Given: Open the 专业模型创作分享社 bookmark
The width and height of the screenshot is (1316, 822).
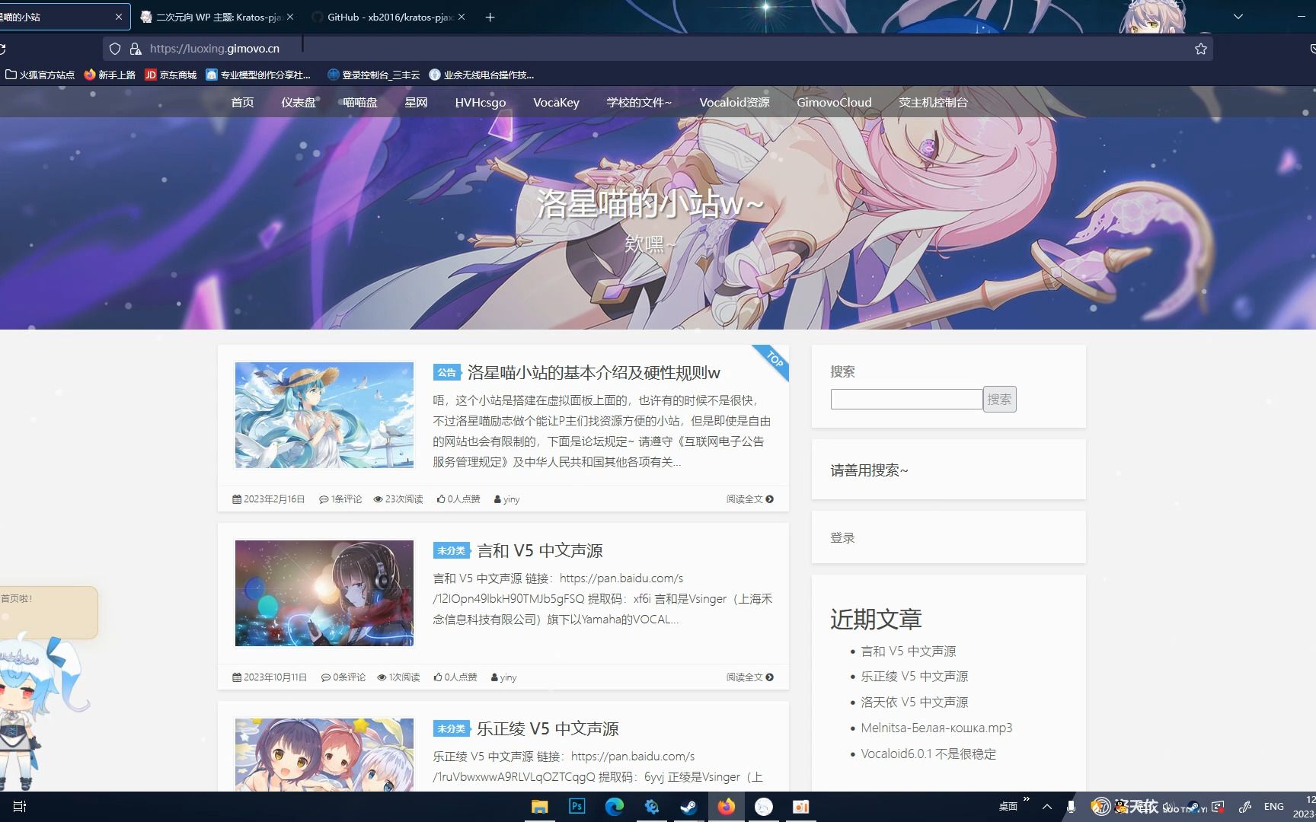Looking at the screenshot, I should pyautogui.click(x=259, y=75).
